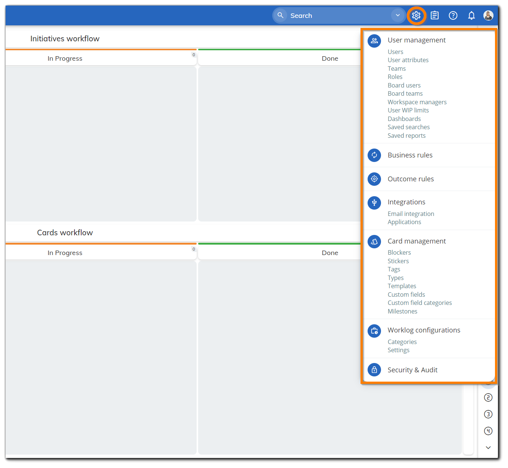The image size is (508, 468).
Task: Click the Integrations USB icon
Action: coord(374,203)
